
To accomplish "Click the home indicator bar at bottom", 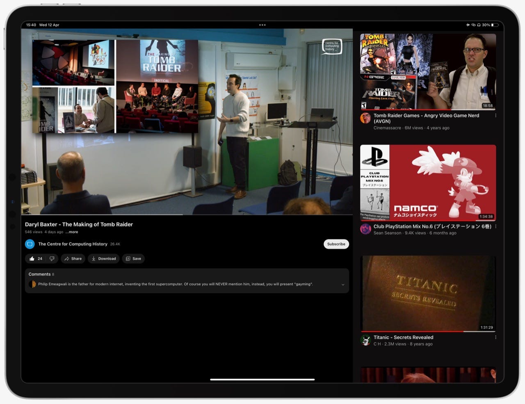I will click(x=262, y=379).
